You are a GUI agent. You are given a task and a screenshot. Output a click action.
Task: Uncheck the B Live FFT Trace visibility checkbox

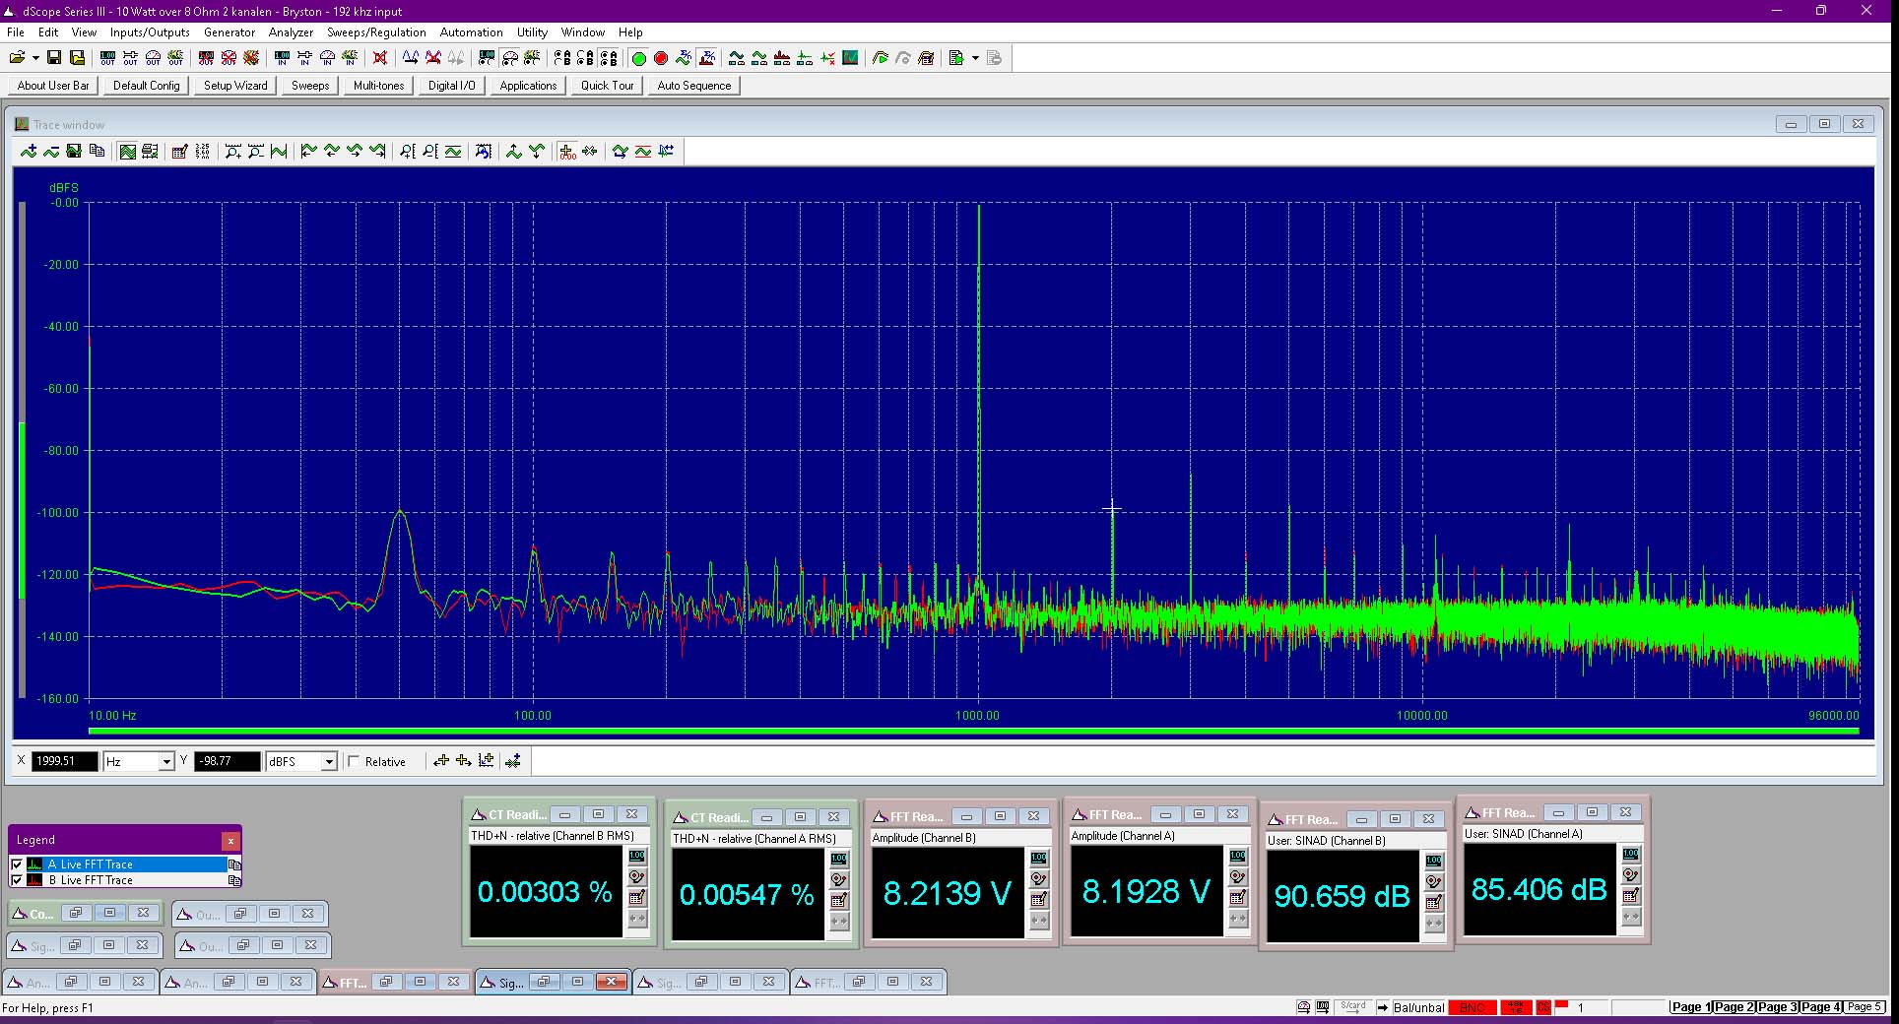click(x=17, y=880)
